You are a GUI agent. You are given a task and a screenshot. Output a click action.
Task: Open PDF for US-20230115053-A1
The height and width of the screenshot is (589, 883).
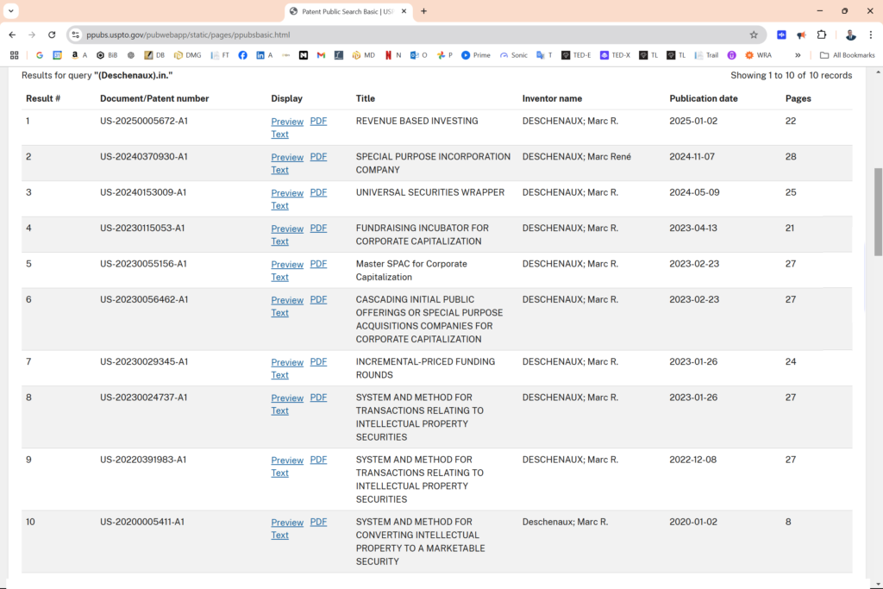tap(318, 228)
